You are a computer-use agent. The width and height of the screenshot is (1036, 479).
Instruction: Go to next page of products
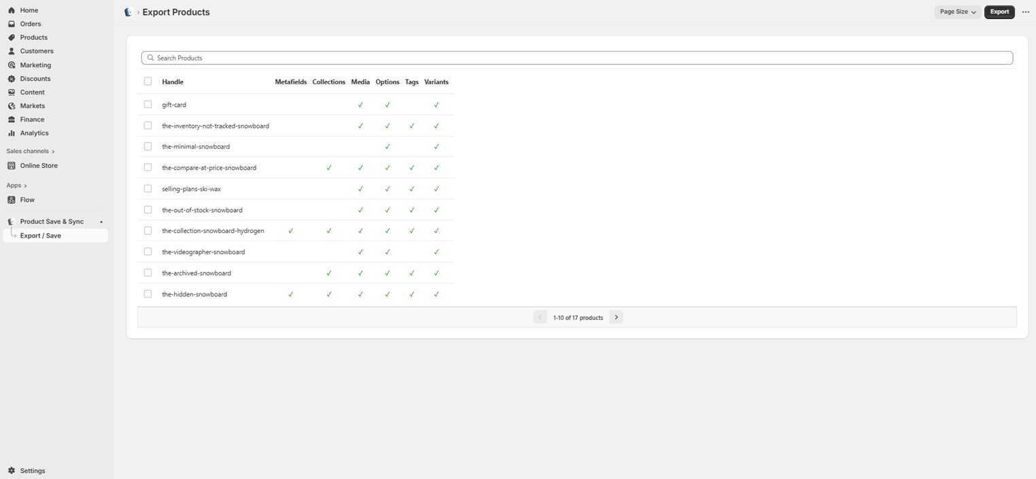(x=616, y=317)
